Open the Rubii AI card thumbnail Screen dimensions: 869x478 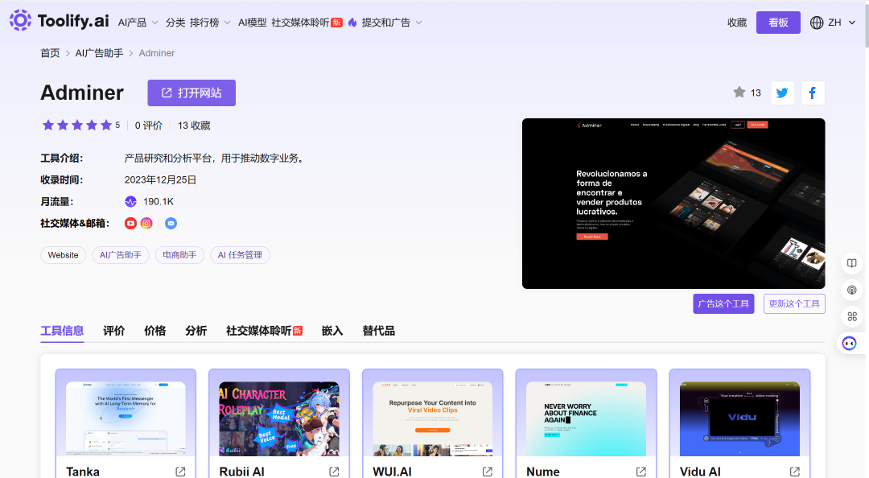coord(279,418)
